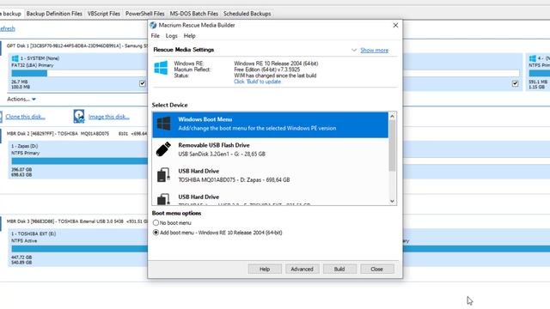
Task: Select the last partially visible USB Hard Drive icon
Action: point(163,199)
